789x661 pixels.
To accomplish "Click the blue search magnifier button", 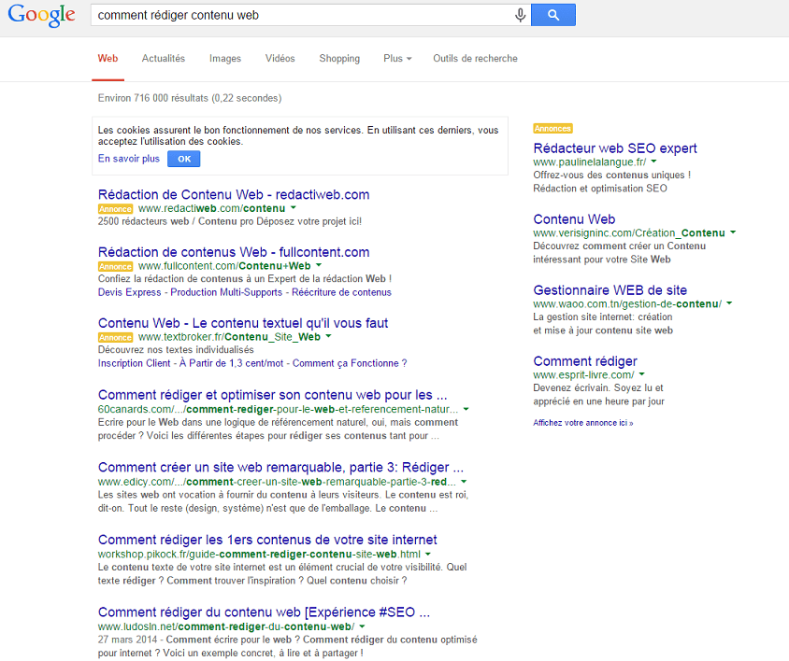I will point(553,15).
